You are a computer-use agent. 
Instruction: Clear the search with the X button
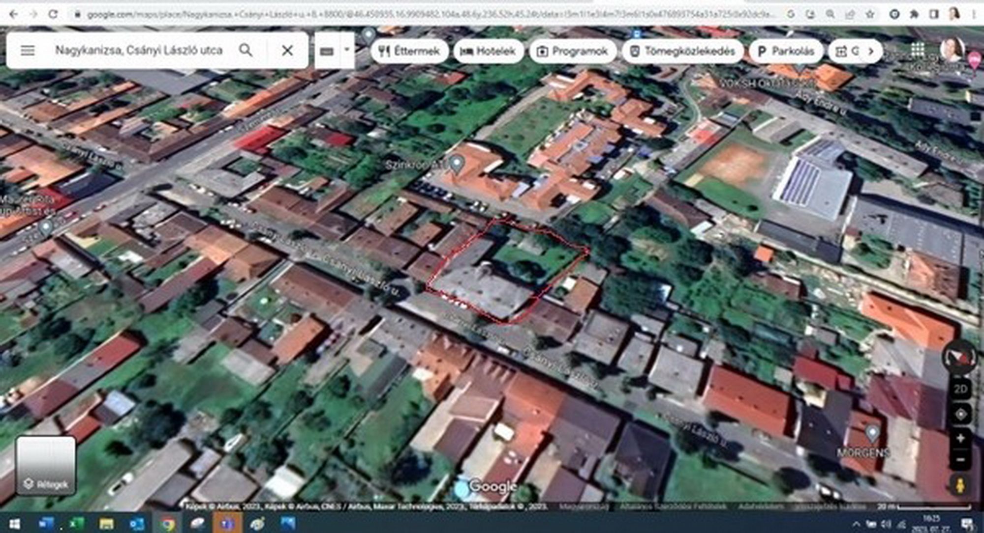(x=287, y=50)
